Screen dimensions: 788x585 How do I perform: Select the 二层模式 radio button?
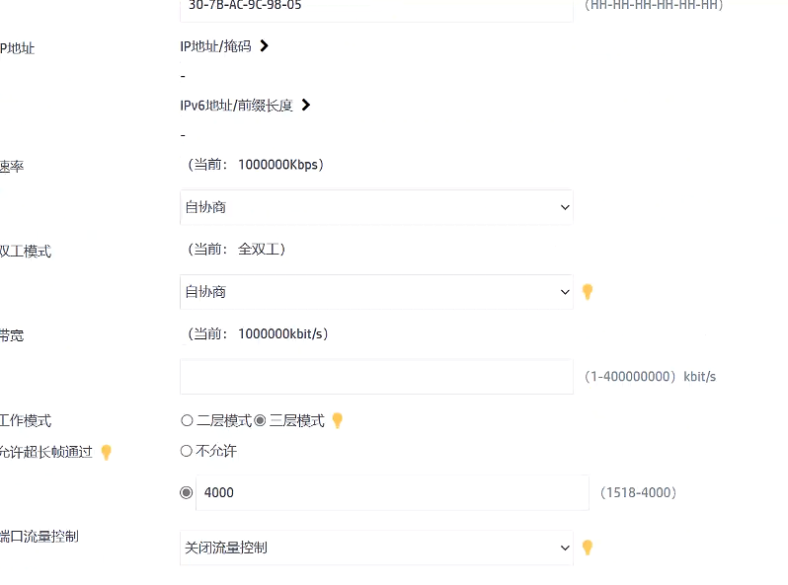tap(187, 420)
